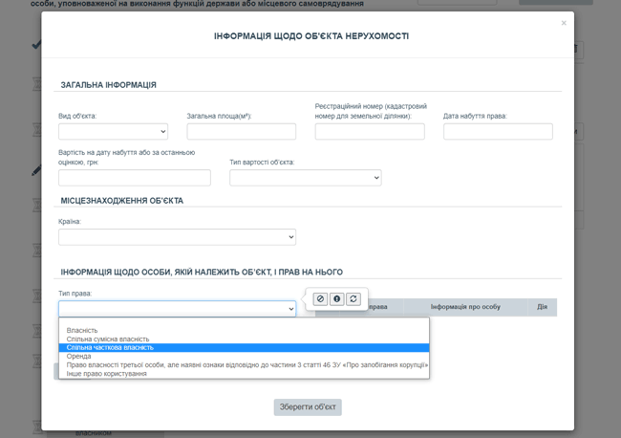This screenshot has height=438, width=621.
Task: Click the 'Загальна площа' input field
Action: tap(241, 132)
